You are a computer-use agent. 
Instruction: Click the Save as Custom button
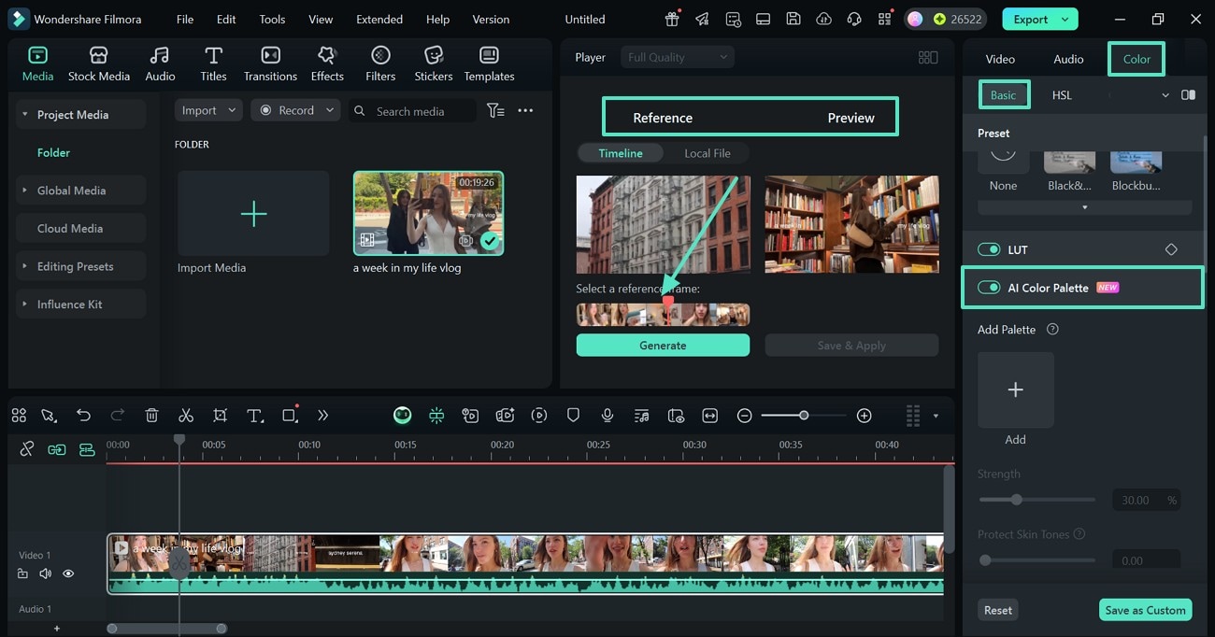pos(1145,610)
